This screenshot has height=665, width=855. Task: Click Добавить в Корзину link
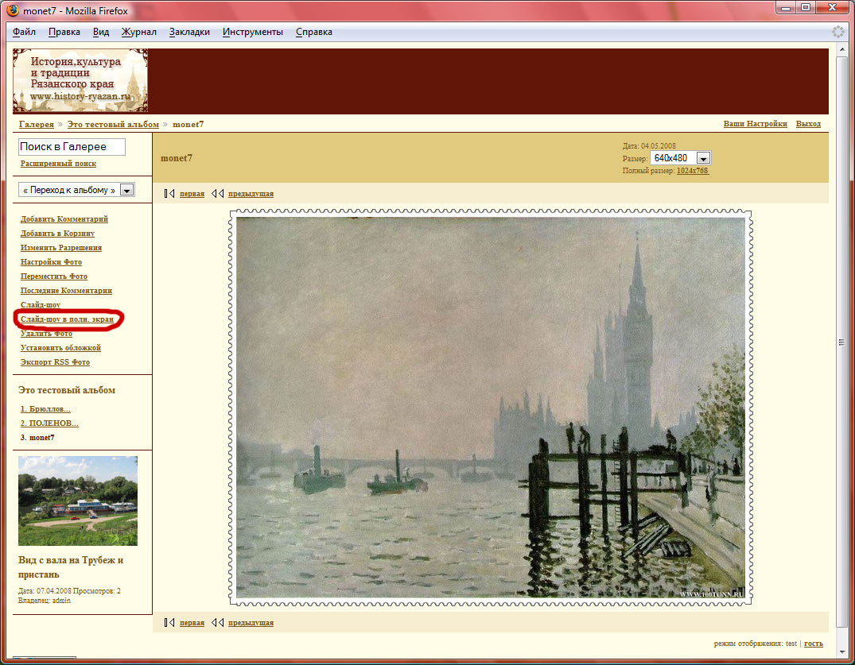(x=58, y=233)
